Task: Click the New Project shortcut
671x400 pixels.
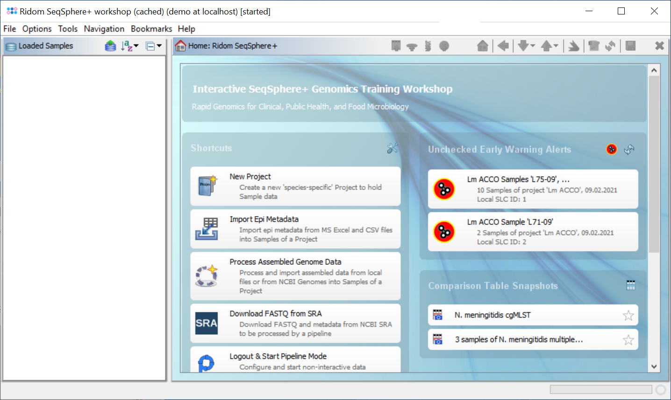Action: pos(295,186)
